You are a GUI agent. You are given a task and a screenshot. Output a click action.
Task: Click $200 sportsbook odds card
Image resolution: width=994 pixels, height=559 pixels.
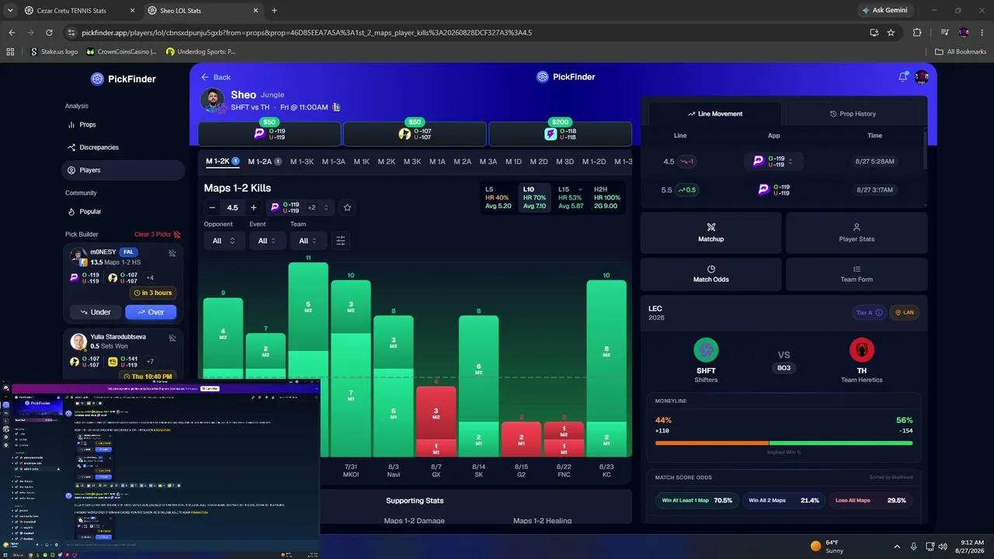559,134
